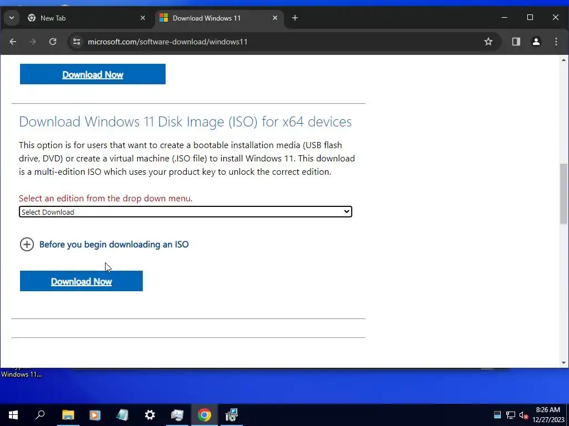Click the forward navigation arrow
Image resolution: width=569 pixels, height=426 pixels.
pyautogui.click(x=33, y=42)
